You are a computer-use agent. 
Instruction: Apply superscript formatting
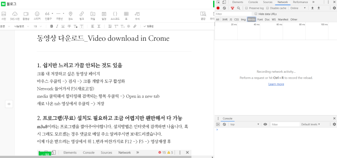[x=116, y=26]
